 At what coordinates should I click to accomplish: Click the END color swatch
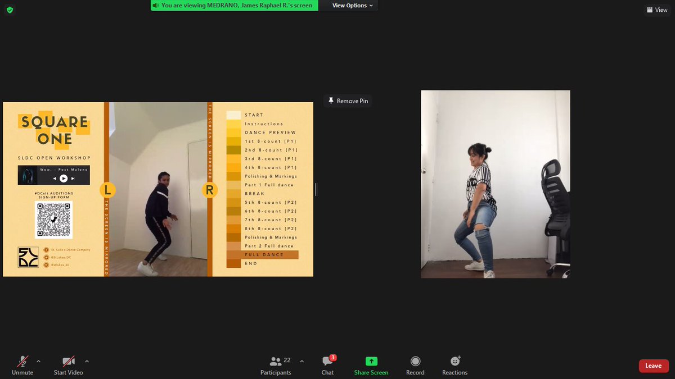pos(233,263)
